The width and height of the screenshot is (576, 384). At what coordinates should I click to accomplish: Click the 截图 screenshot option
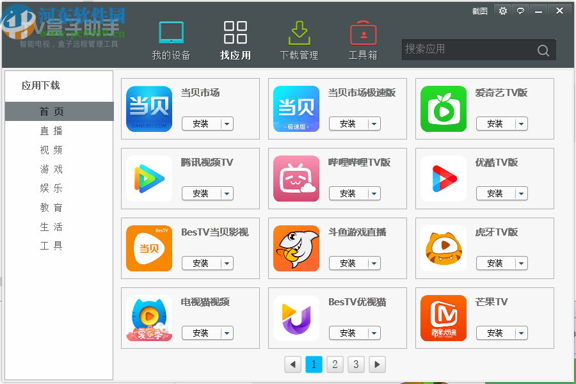(479, 11)
